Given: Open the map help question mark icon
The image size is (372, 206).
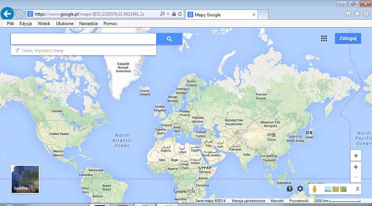Looking at the screenshot, I should (290, 189).
